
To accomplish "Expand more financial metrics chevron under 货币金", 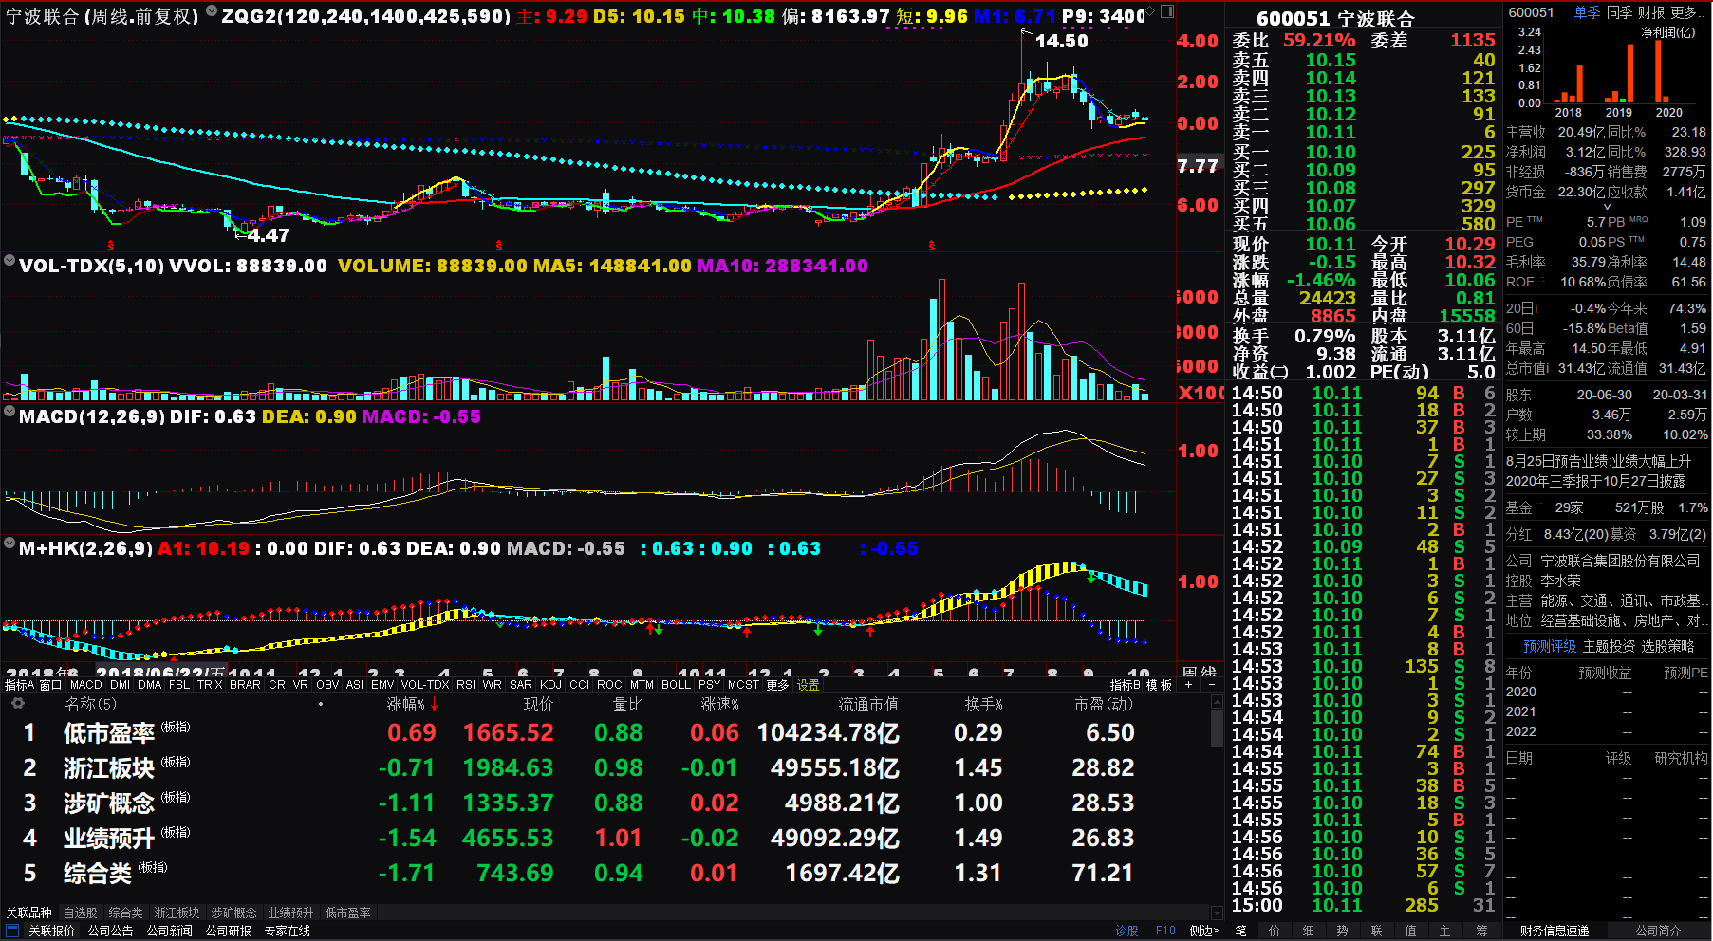I will 1607,206.
